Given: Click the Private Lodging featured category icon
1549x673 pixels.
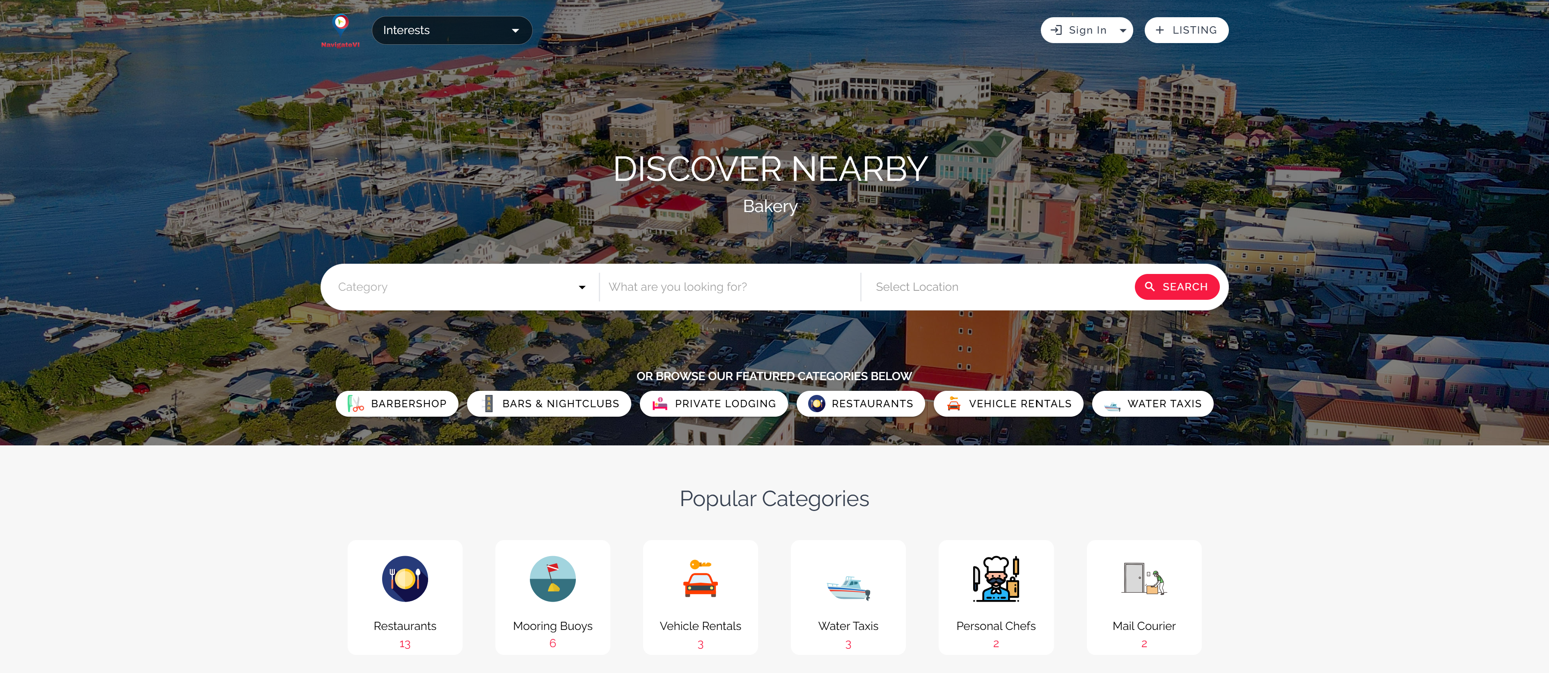Looking at the screenshot, I should [x=659, y=403].
